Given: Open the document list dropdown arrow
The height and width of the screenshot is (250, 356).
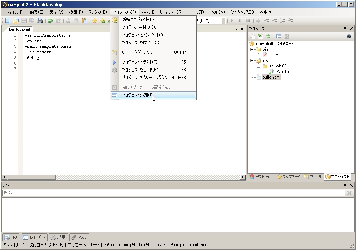Looking at the screenshot, I should pos(236,29).
